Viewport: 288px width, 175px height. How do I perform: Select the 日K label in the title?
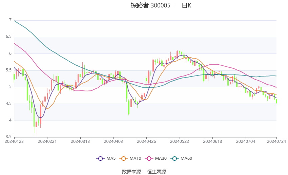186,5
